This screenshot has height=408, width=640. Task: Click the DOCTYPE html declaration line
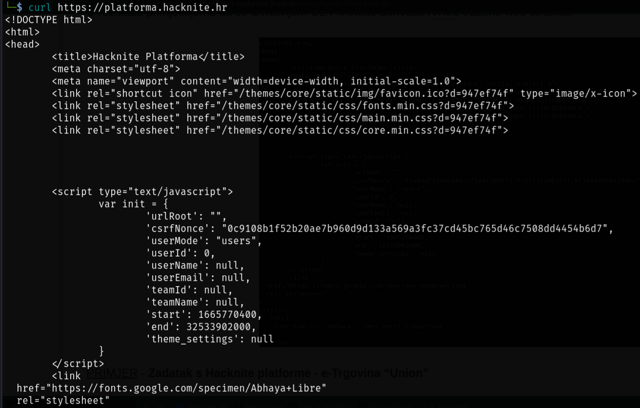[49, 20]
